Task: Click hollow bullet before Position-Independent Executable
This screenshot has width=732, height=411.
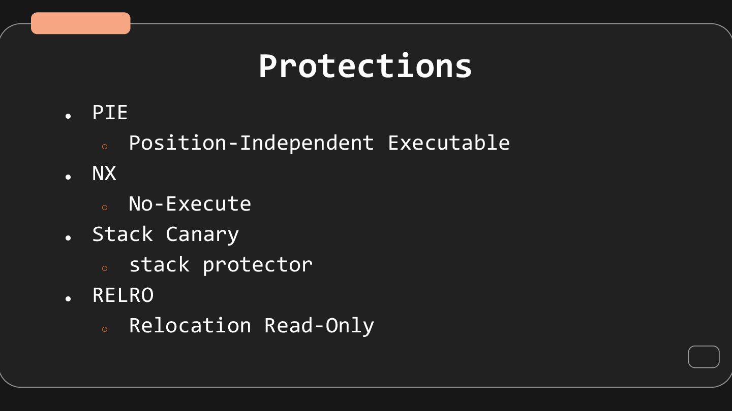Action: 105,147
